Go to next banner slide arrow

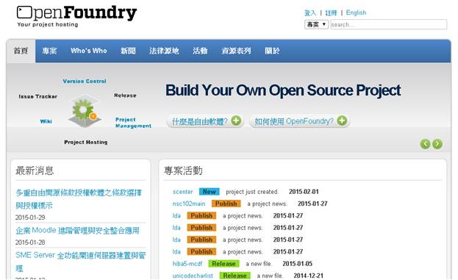point(437,144)
